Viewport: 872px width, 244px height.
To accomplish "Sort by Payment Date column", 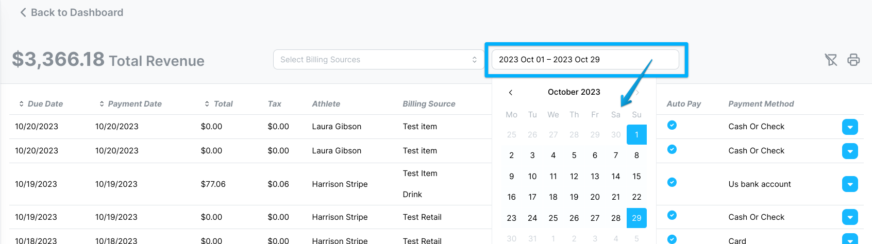I will (x=130, y=104).
